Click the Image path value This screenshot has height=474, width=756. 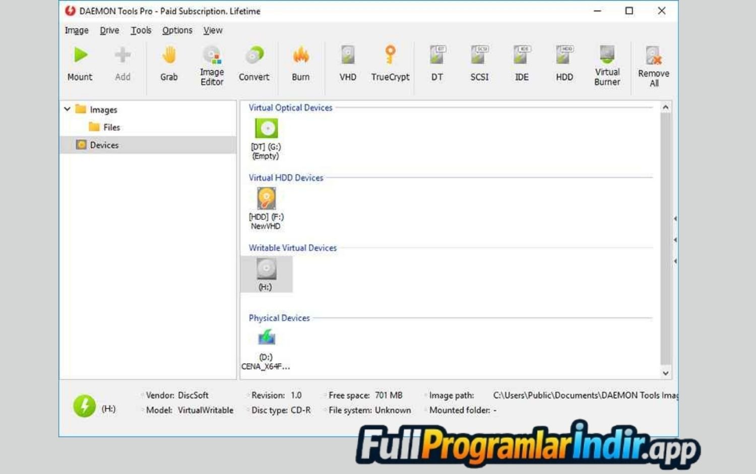click(586, 395)
